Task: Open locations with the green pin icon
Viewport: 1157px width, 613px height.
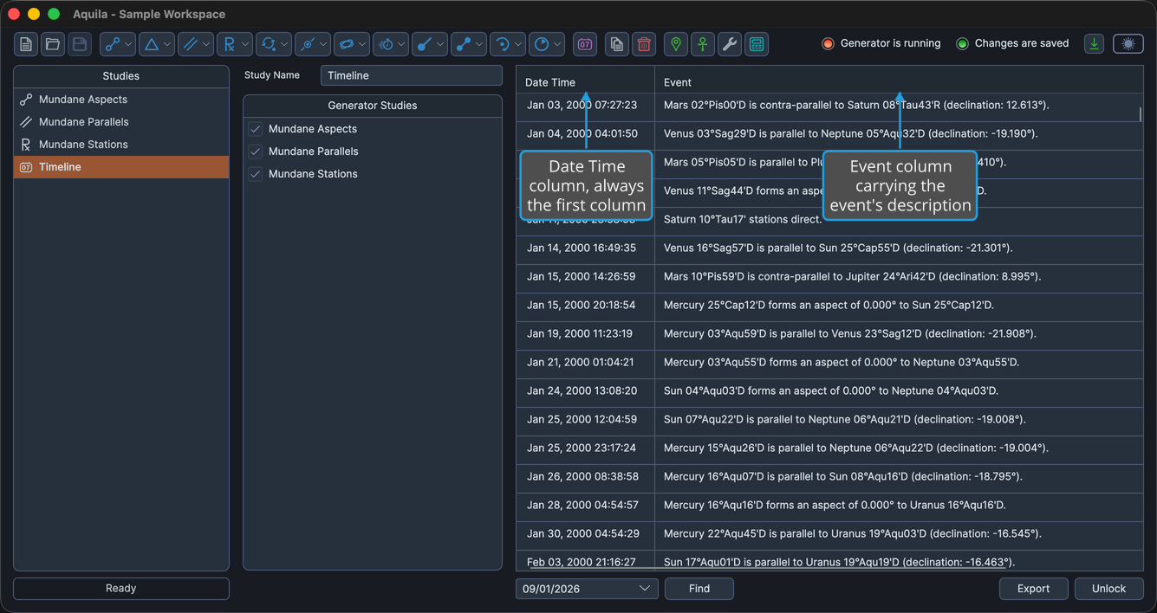Action: pos(676,44)
